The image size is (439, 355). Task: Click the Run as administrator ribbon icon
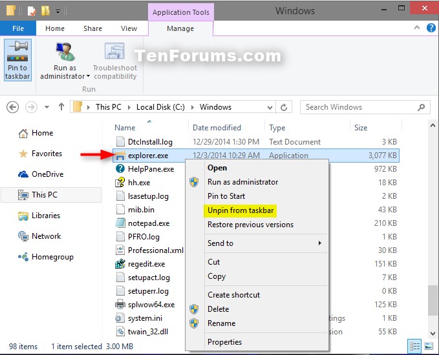65,52
